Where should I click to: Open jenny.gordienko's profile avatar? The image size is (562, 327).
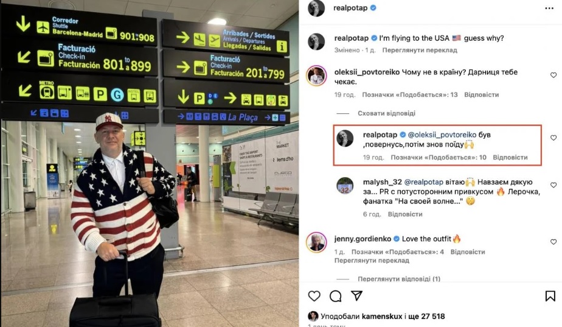point(316,242)
